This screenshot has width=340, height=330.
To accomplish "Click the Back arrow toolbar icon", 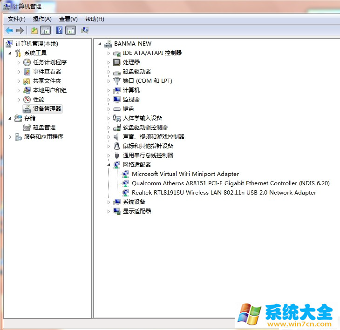I will 9,30.
